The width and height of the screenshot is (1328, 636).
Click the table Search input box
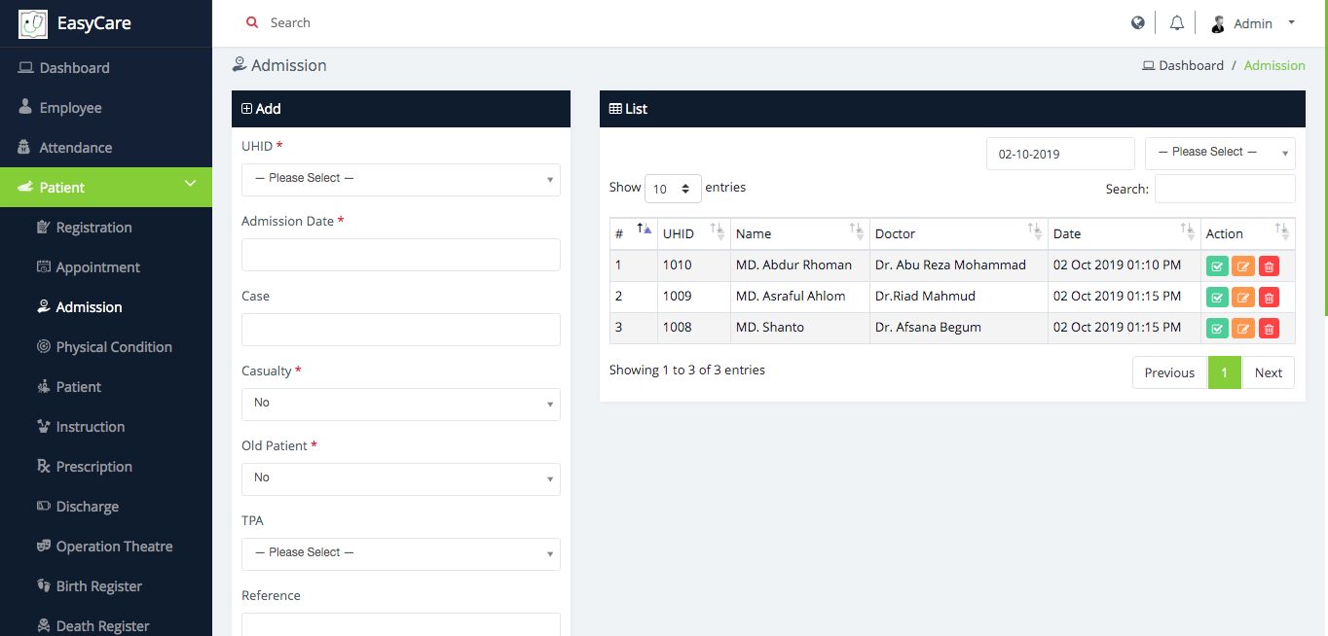click(1225, 189)
